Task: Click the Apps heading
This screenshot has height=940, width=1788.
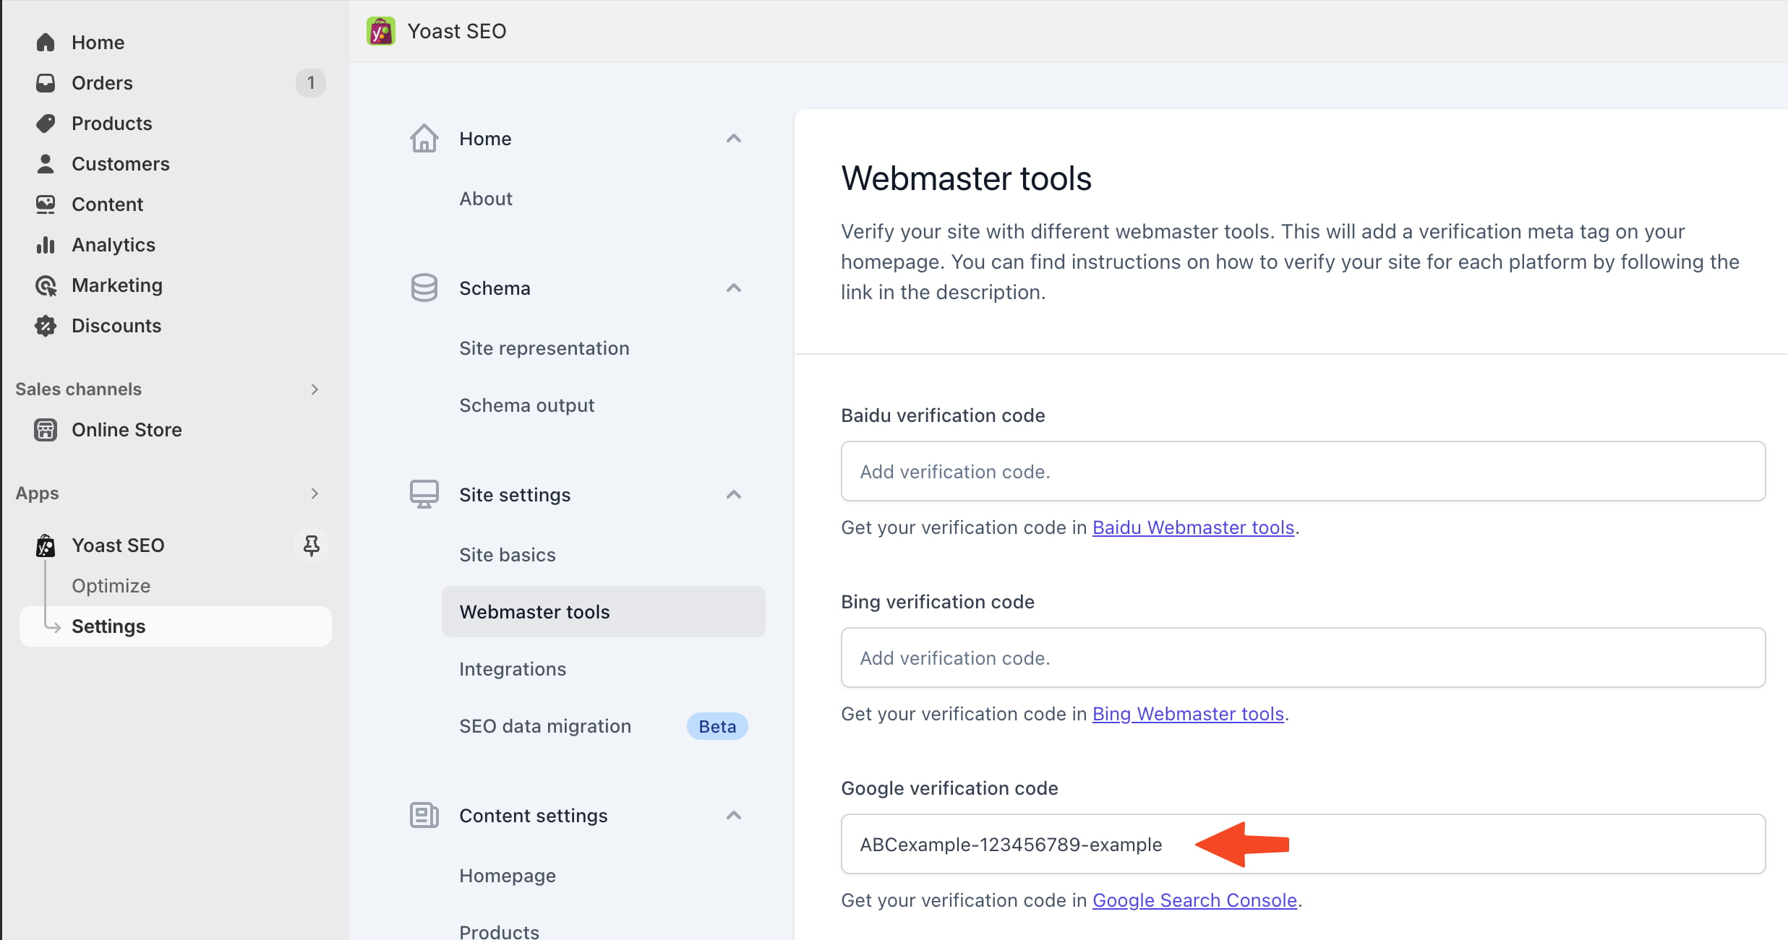Action: click(37, 493)
